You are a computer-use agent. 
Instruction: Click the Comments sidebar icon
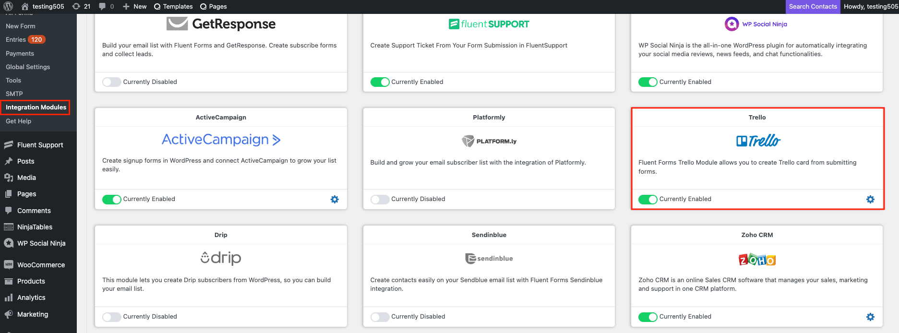[x=9, y=210]
